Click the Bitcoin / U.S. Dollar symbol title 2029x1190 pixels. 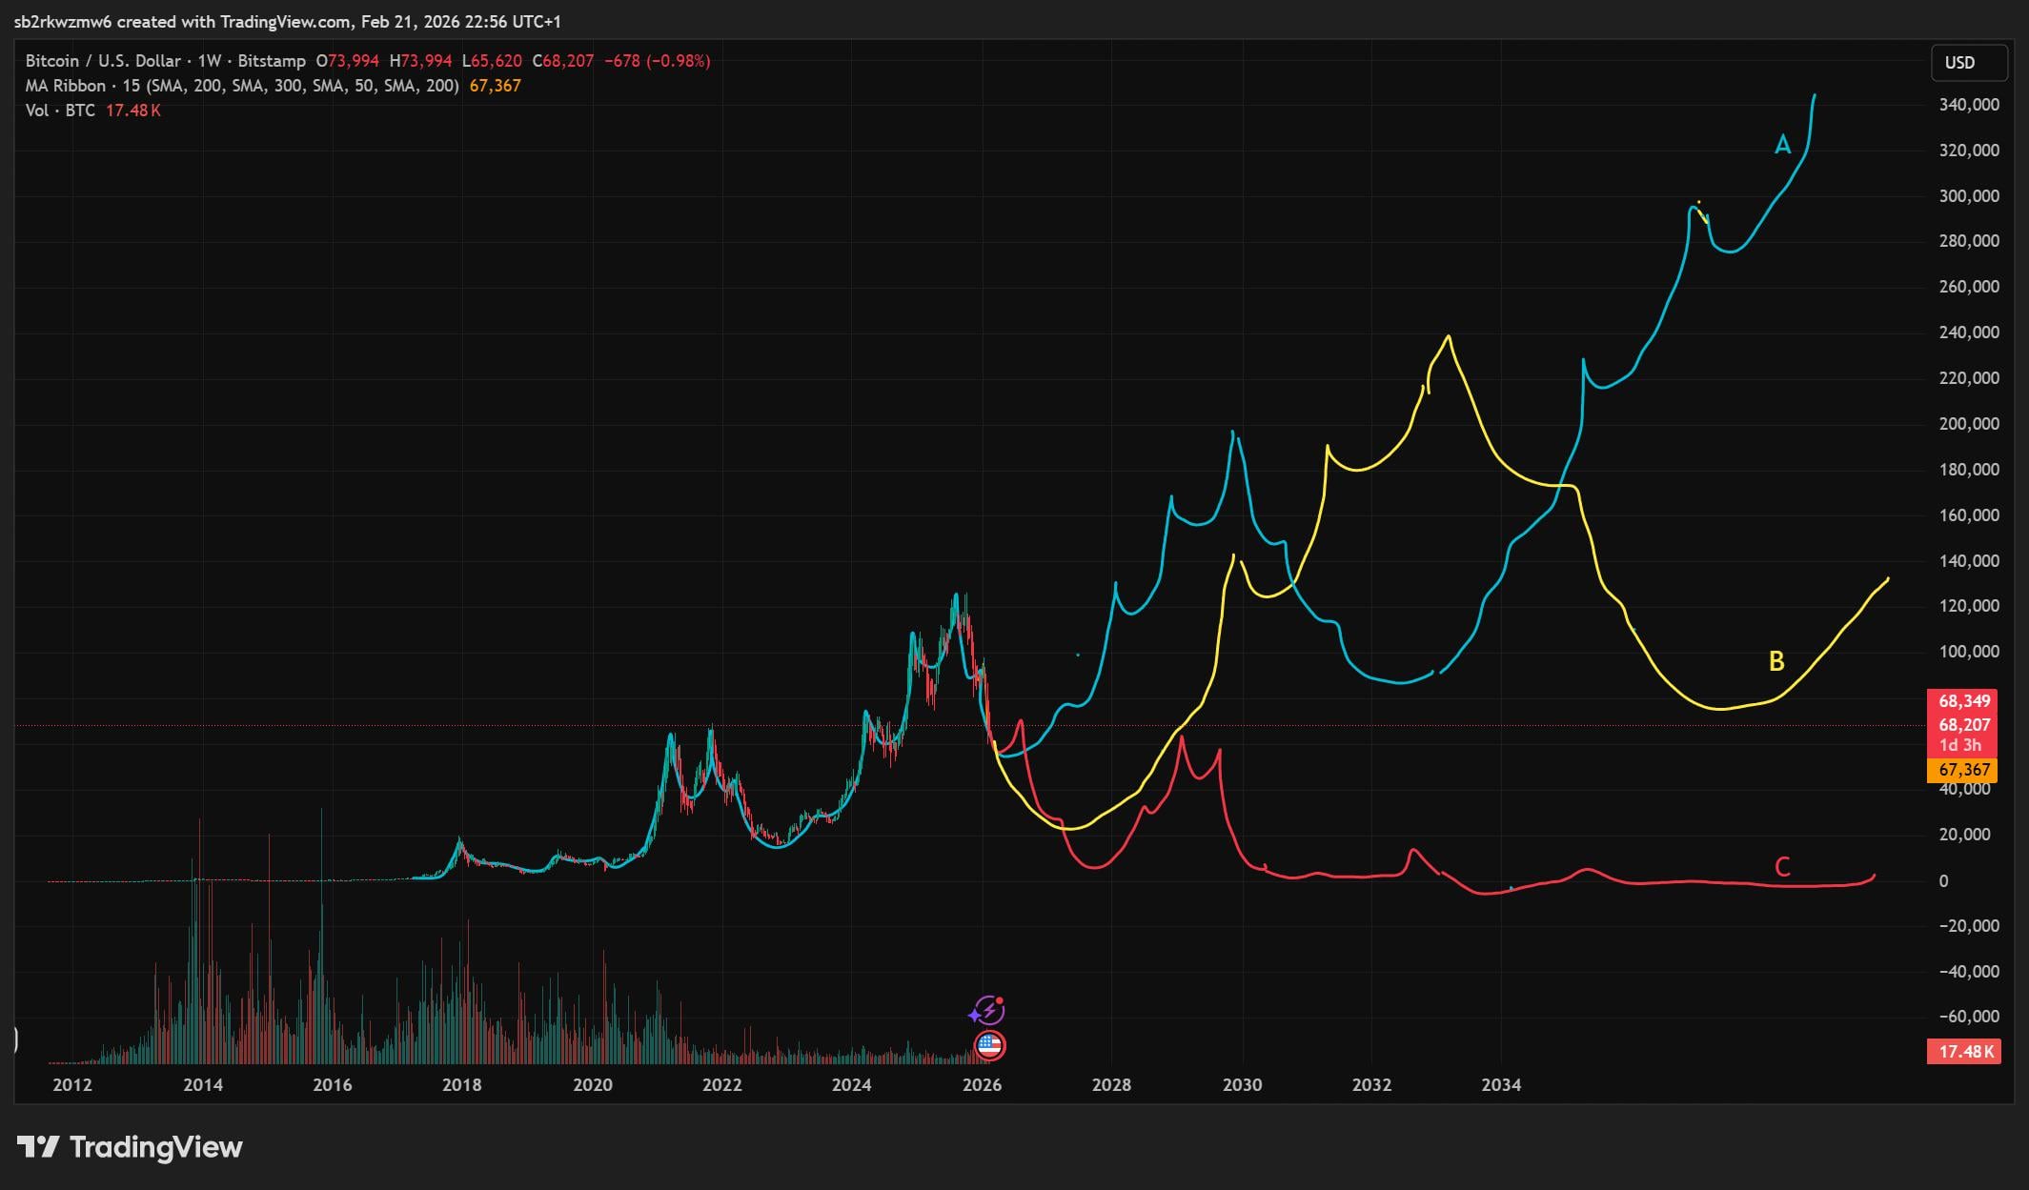(102, 61)
